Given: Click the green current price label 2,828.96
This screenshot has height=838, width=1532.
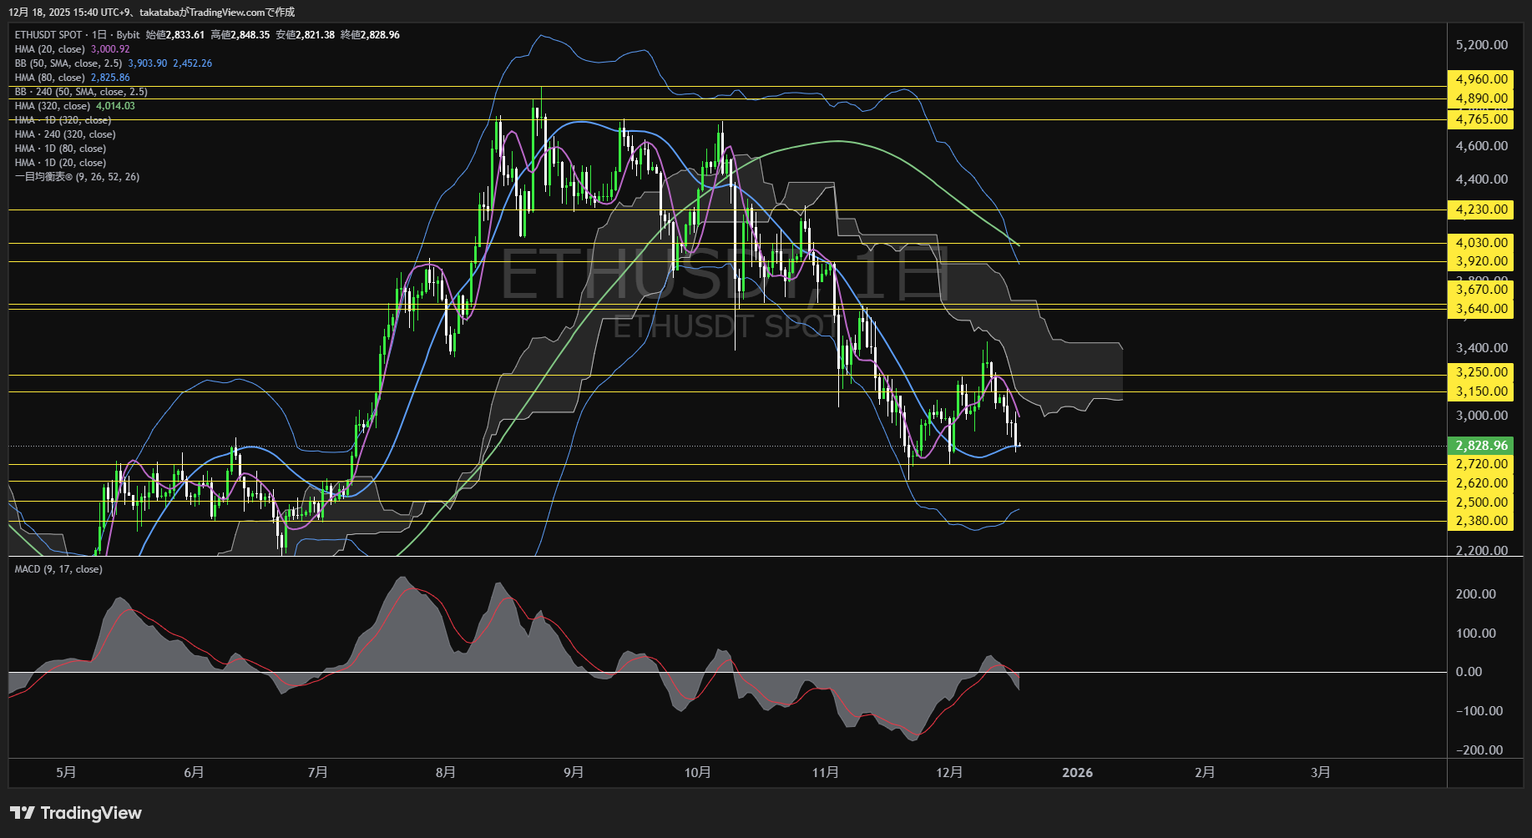Looking at the screenshot, I should pyautogui.click(x=1481, y=446).
